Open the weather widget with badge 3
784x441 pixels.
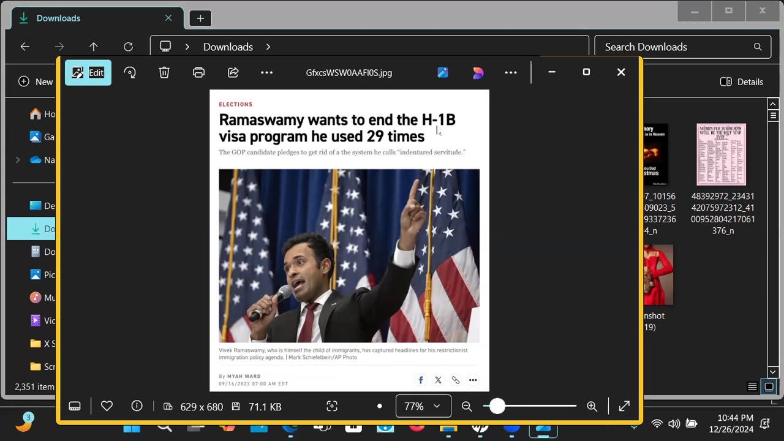click(x=24, y=423)
